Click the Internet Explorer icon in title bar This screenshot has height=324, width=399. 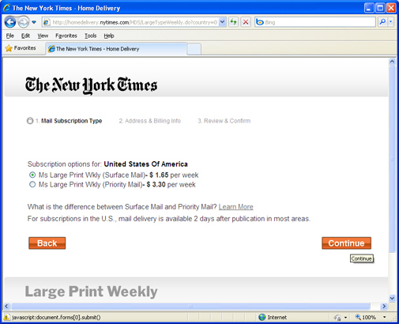(x=7, y=8)
